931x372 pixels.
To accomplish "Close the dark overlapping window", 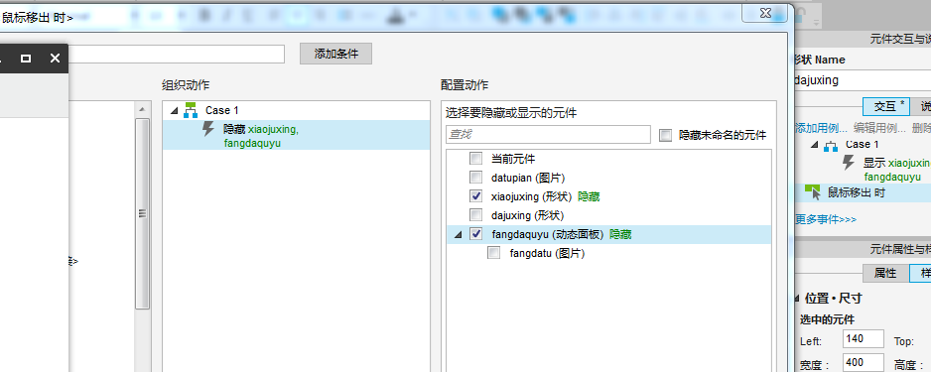I will [56, 59].
